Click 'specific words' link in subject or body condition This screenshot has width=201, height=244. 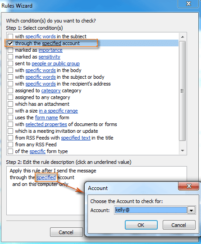pyautogui.click(x=41, y=77)
